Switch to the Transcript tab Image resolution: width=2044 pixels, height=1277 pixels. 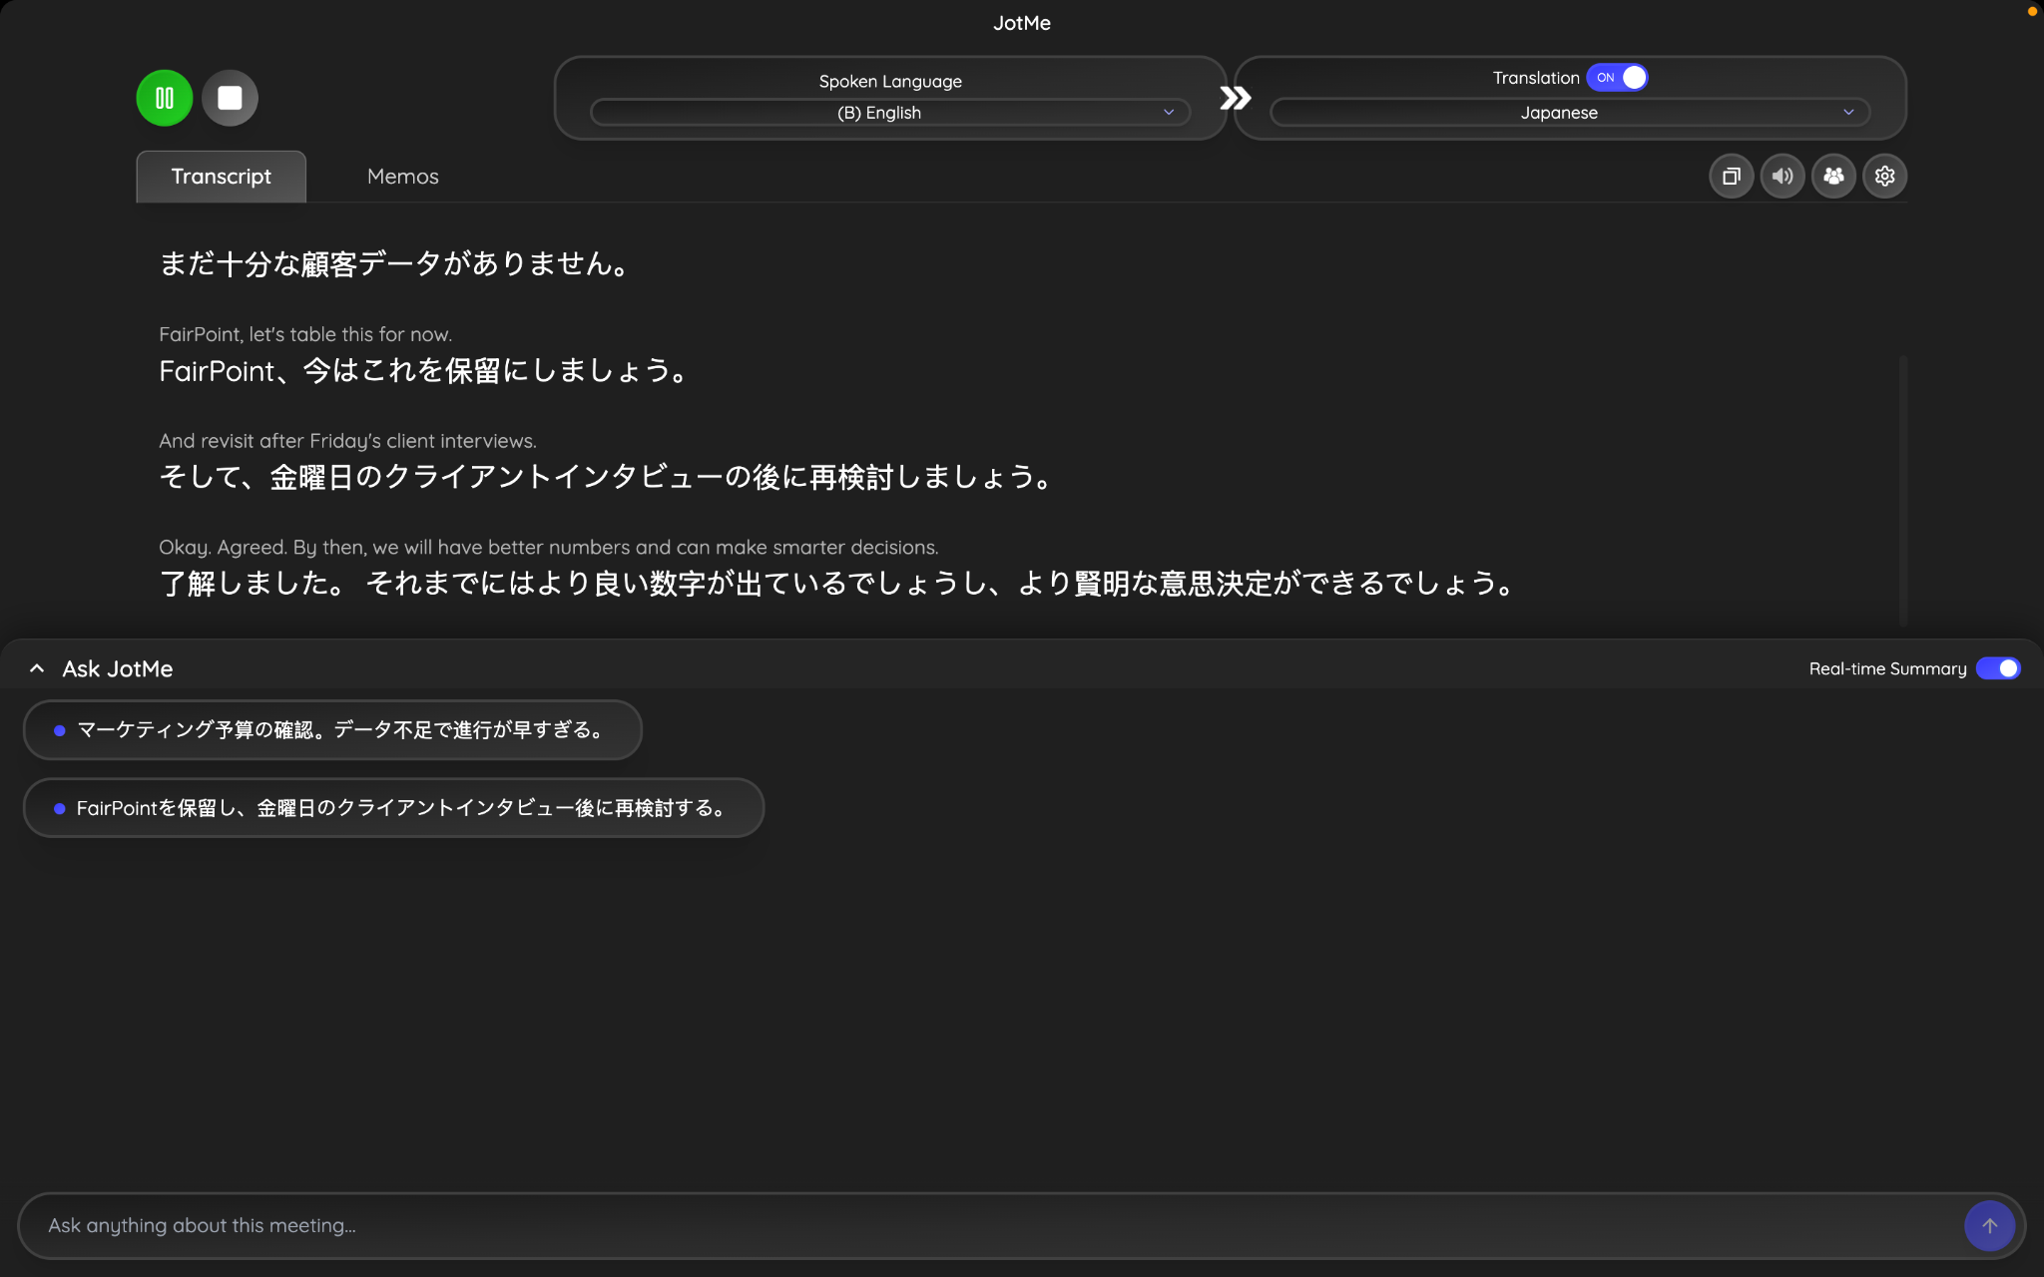(221, 177)
